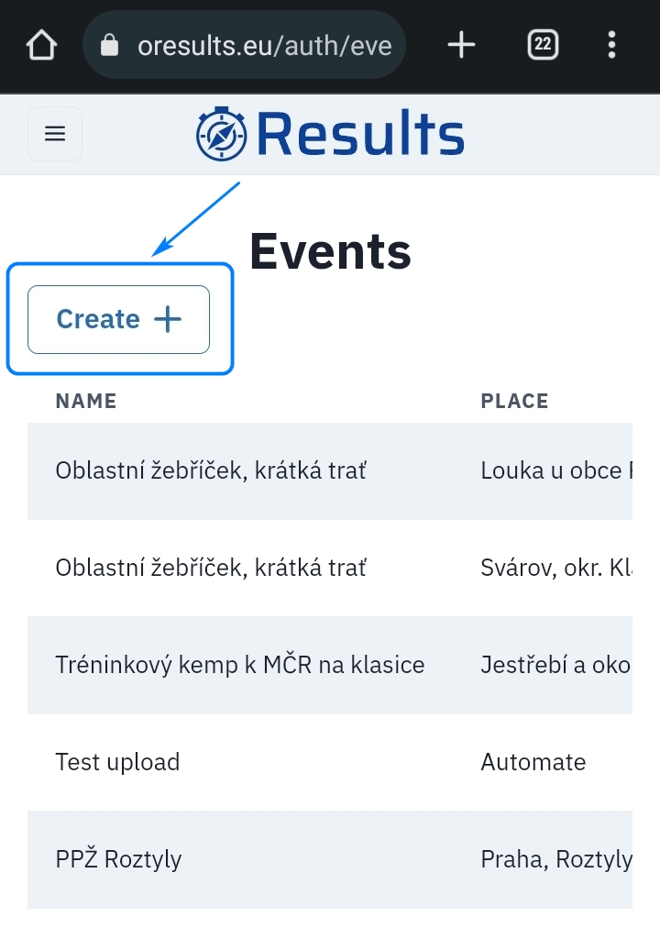Select Tréninkový kemp k MČR na klasice

239,665
